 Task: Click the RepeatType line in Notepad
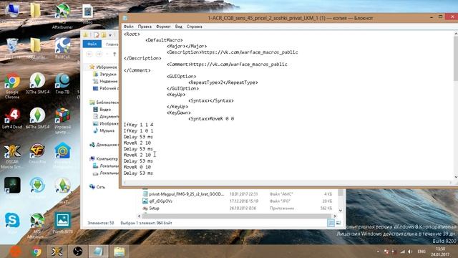pos(223,82)
